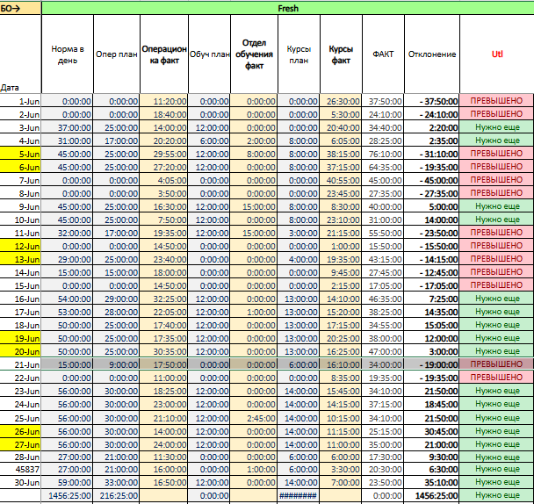Click the 30:35:00 cell in the 20-Jun row
534x504 pixels.
click(164, 351)
